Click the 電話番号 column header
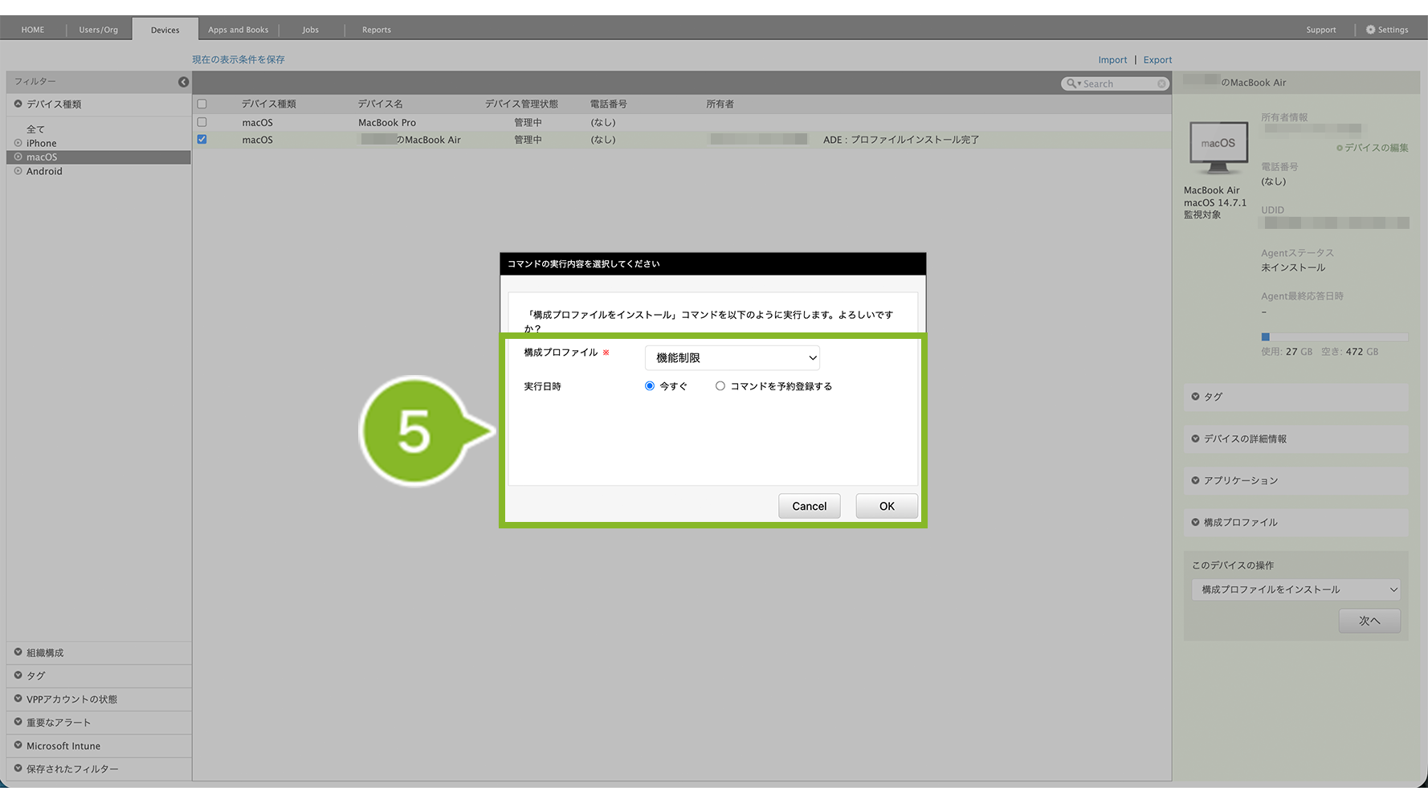This screenshot has height=803, width=1428. point(608,104)
